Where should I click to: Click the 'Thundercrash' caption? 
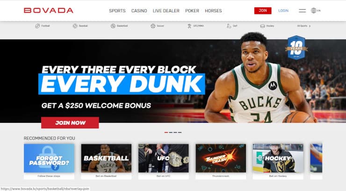tap(221, 176)
